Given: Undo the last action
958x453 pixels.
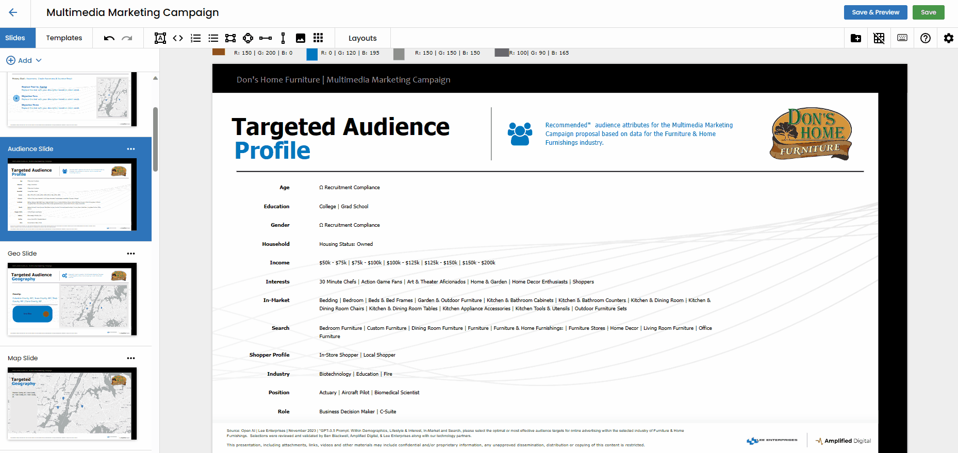Looking at the screenshot, I should [109, 38].
